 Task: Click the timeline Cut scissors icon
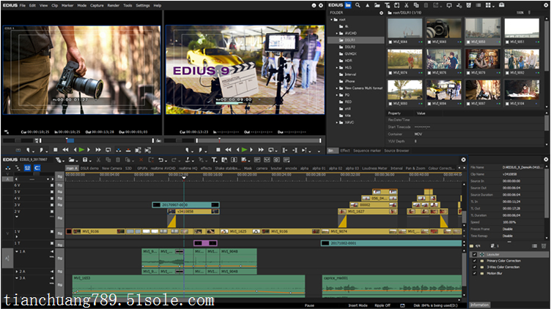pos(98,160)
